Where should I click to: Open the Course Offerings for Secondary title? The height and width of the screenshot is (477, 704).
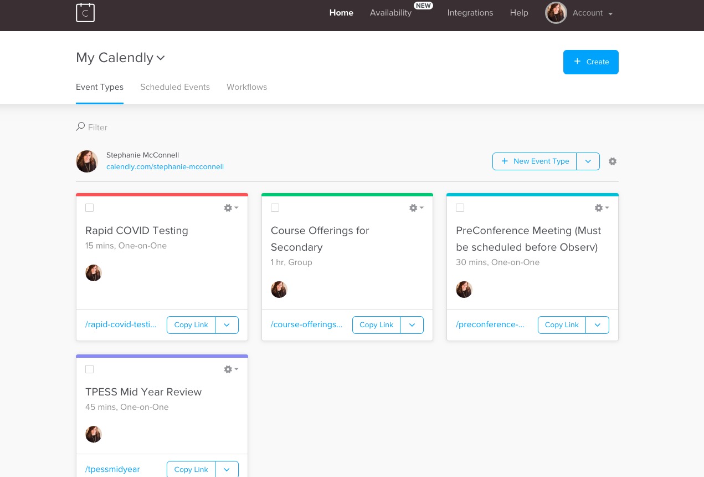coord(320,239)
